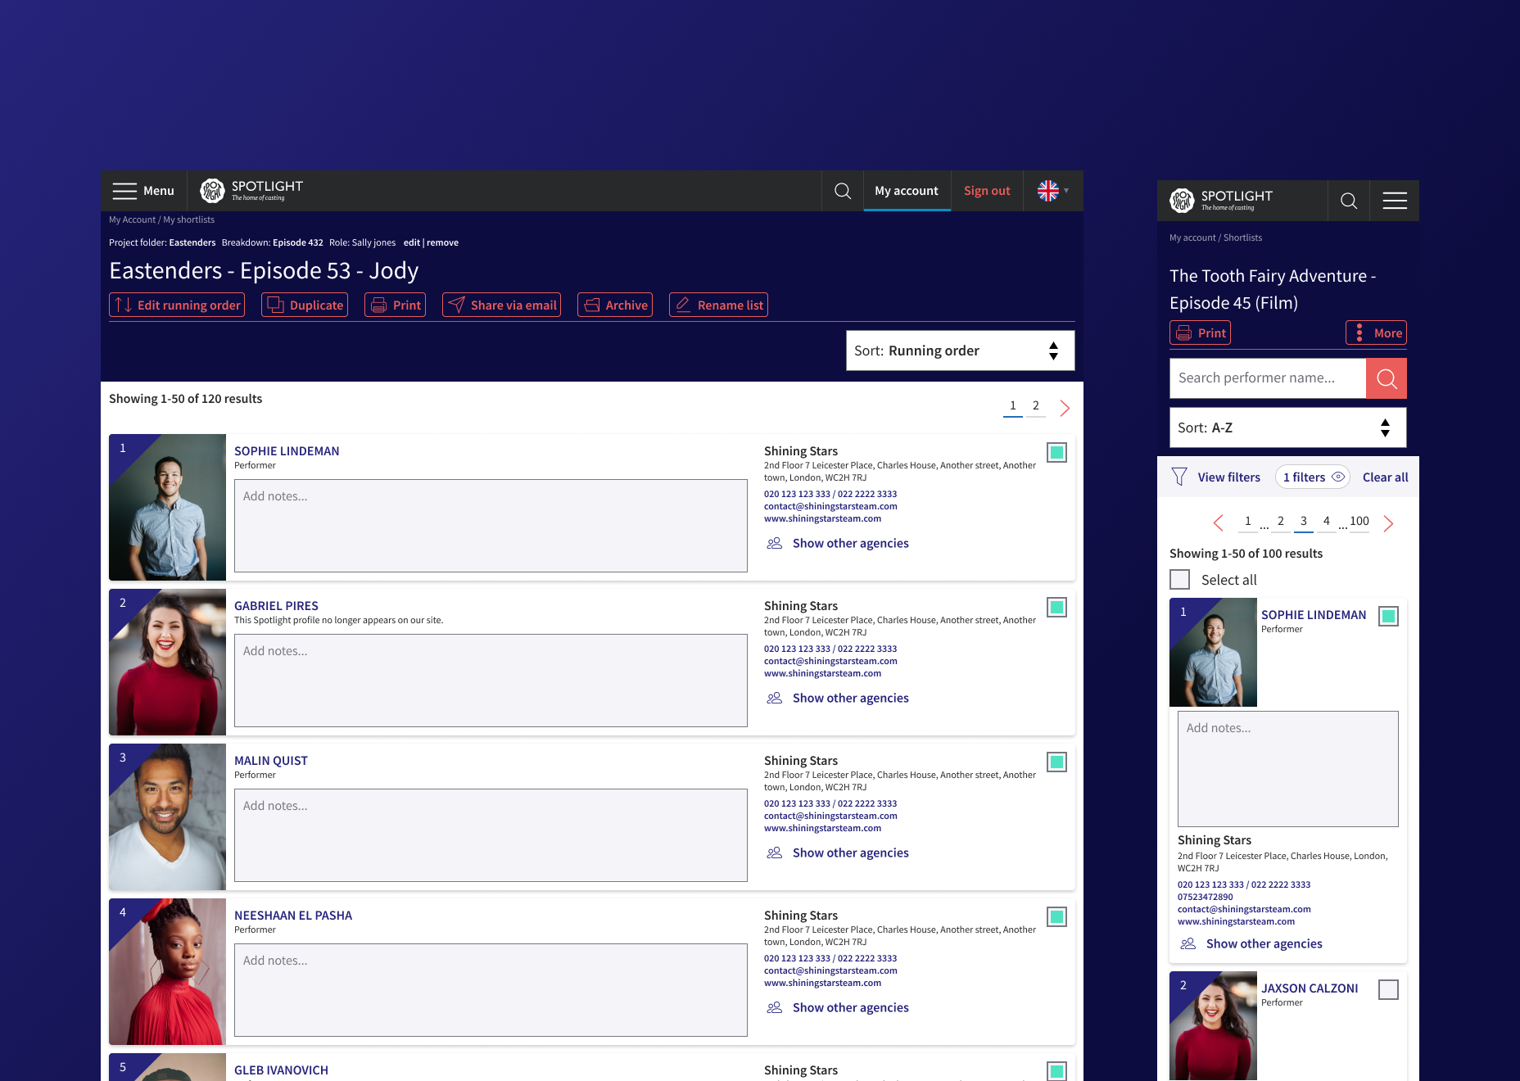Show other agencies for Malin Quist
The height and width of the screenshot is (1081, 1520).
point(838,853)
